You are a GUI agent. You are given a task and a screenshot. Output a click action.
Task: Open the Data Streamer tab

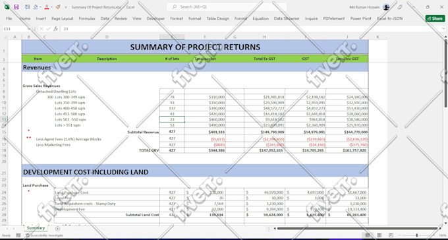coord(287,18)
